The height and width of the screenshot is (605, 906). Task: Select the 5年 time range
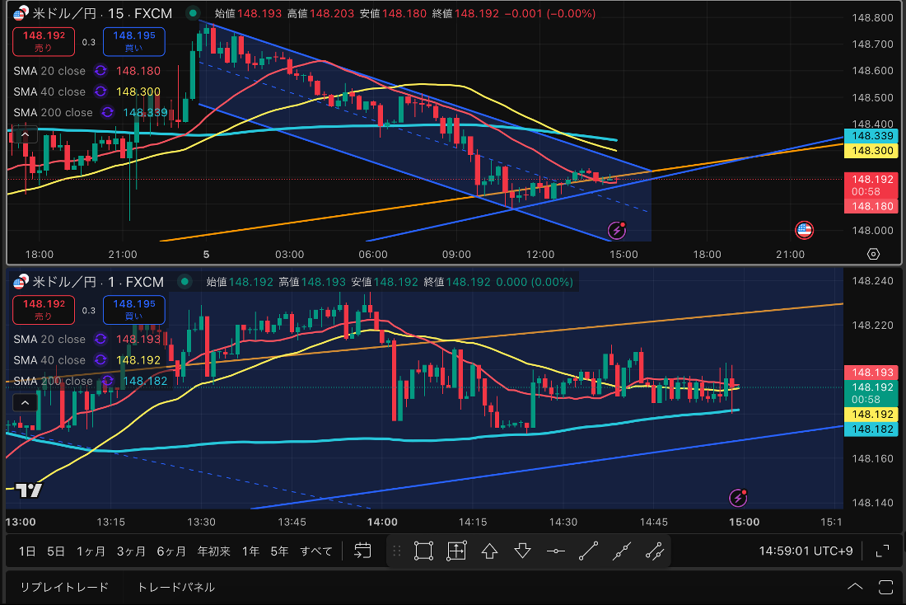click(x=280, y=551)
